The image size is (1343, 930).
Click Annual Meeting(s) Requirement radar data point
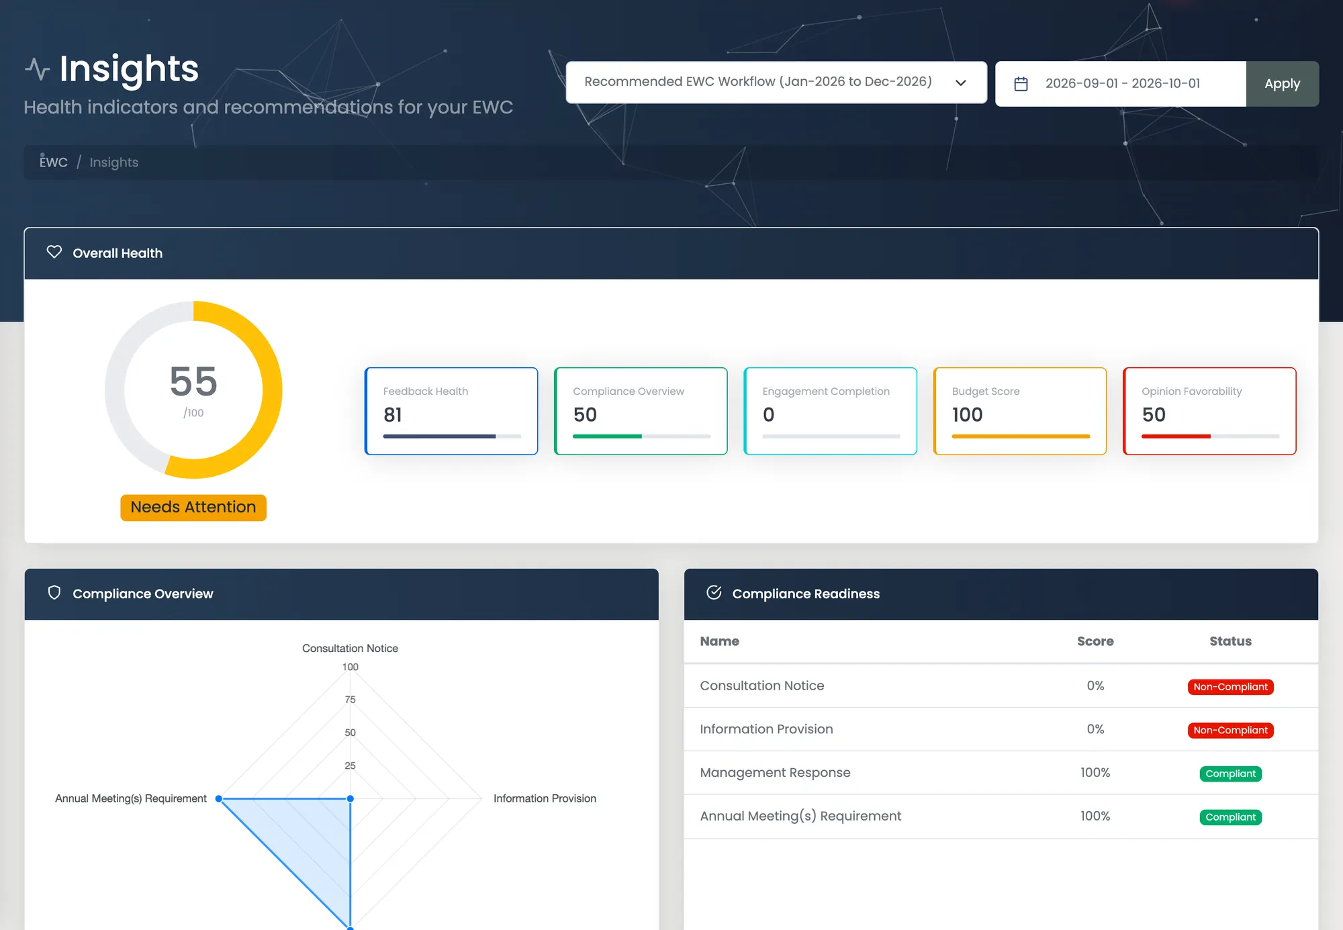(219, 798)
